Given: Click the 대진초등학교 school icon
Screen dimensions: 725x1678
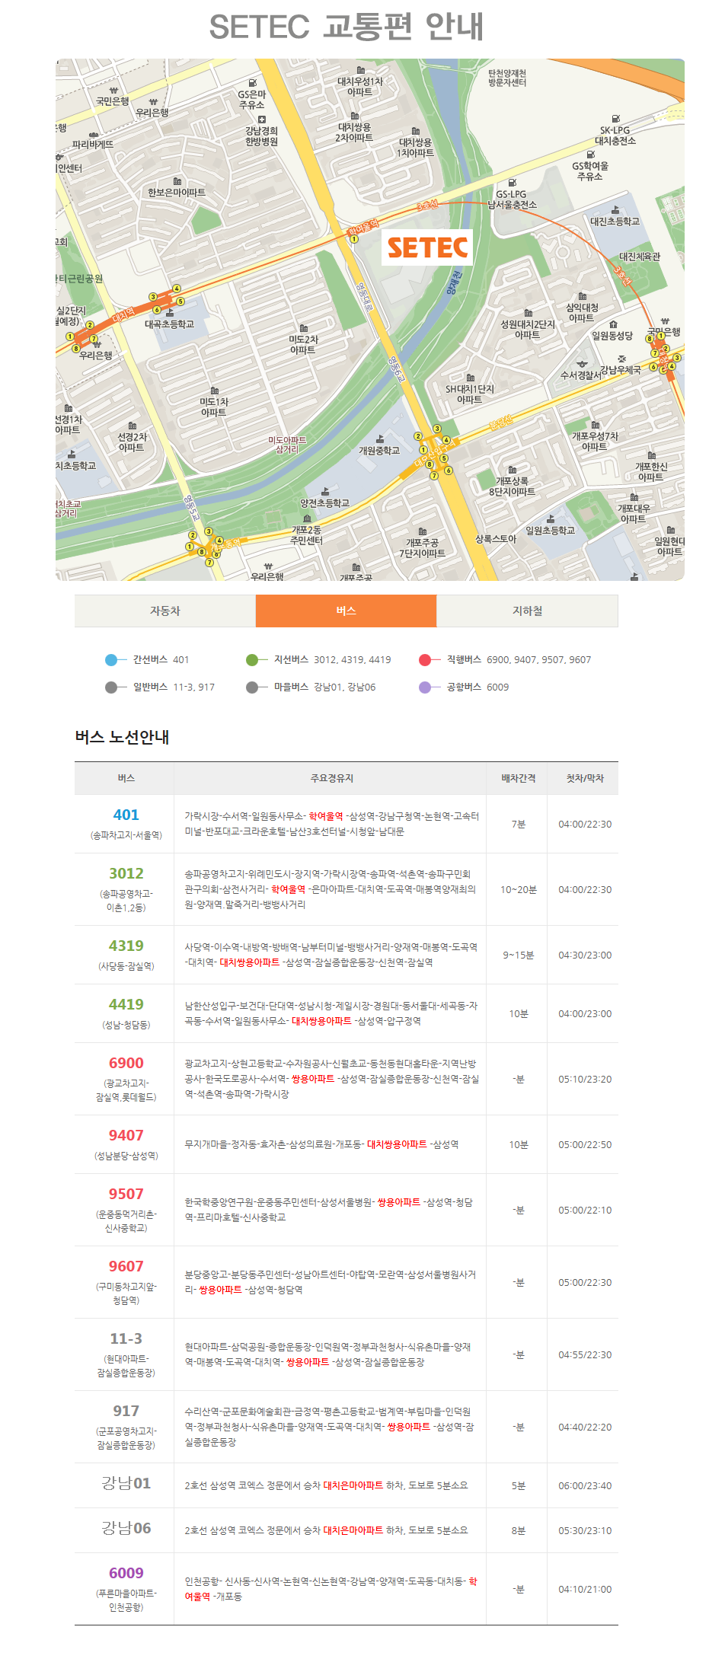Looking at the screenshot, I should pyautogui.click(x=615, y=210).
